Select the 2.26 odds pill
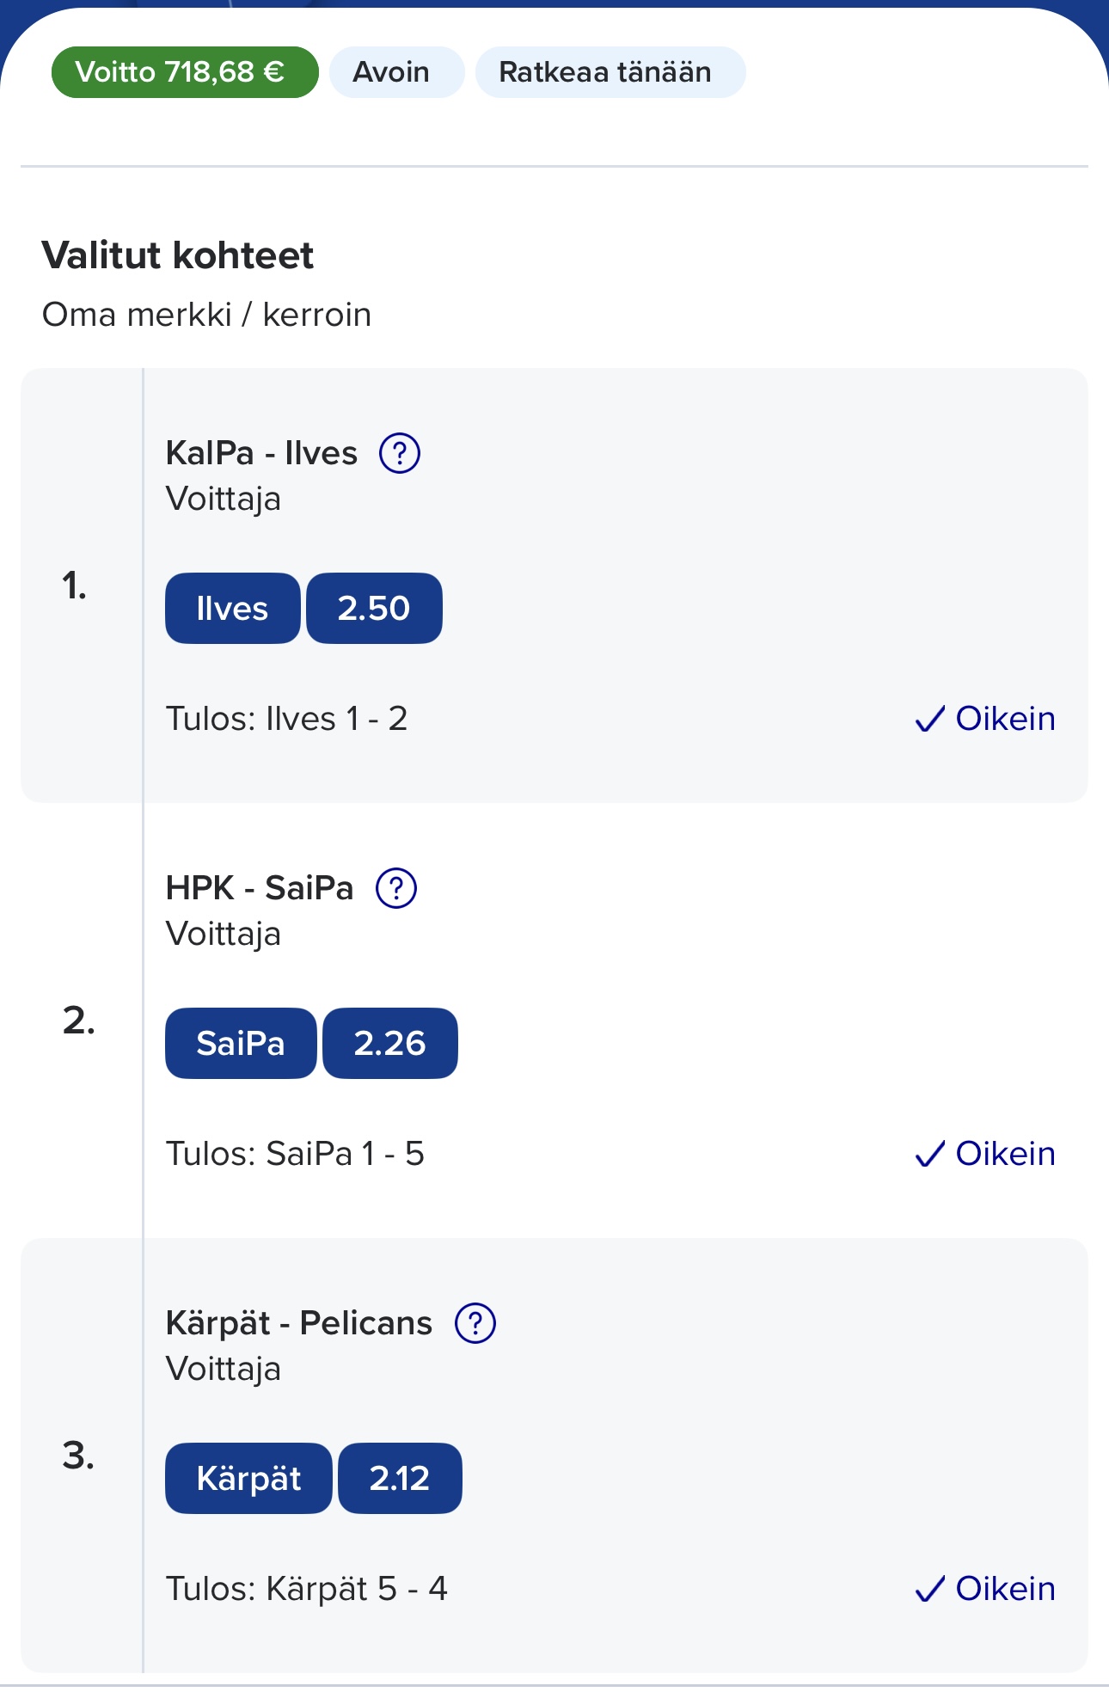Viewport: 1109px width, 1692px height. [390, 1043]
